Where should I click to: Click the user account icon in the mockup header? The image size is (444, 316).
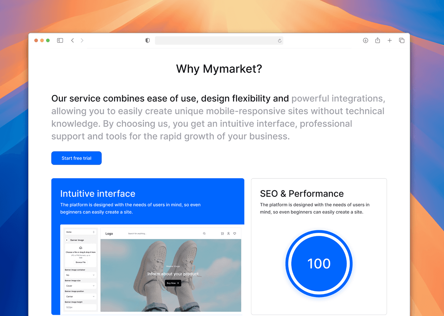pos(229,233)
